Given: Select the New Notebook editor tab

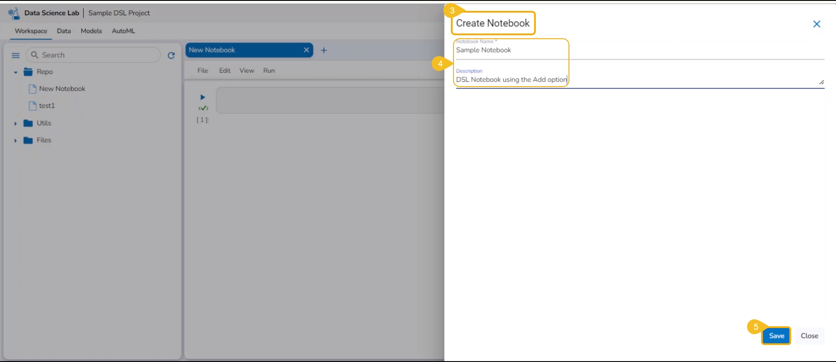Looking at the screenshot, I should (249, 50).
